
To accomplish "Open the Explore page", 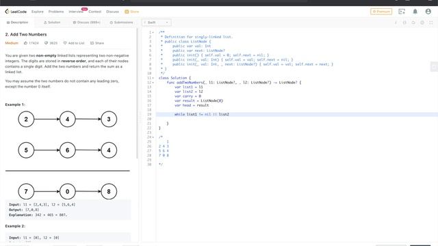I will (x=38, y=12).
